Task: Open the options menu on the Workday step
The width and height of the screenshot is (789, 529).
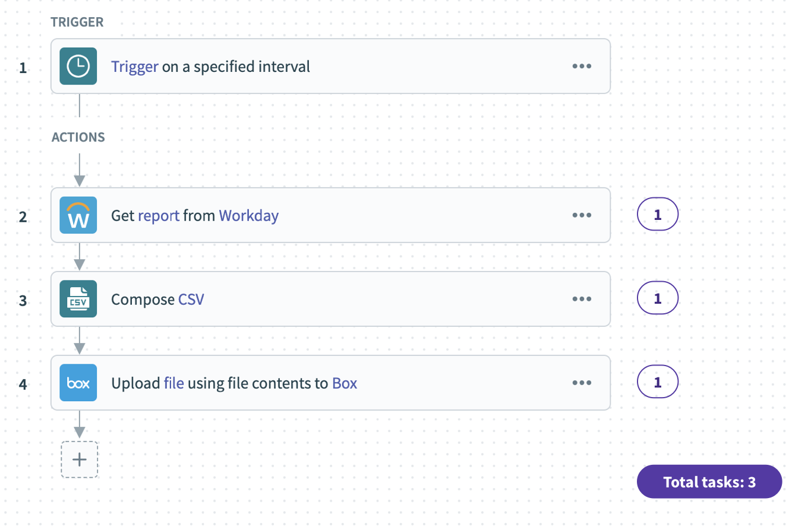Action: point(581,215)
